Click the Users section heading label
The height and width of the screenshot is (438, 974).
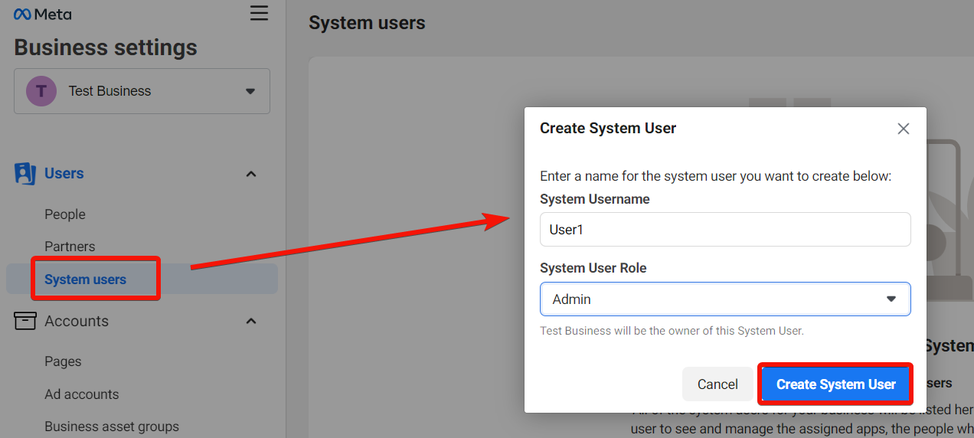pyautogui.click(x=64, y=174)
